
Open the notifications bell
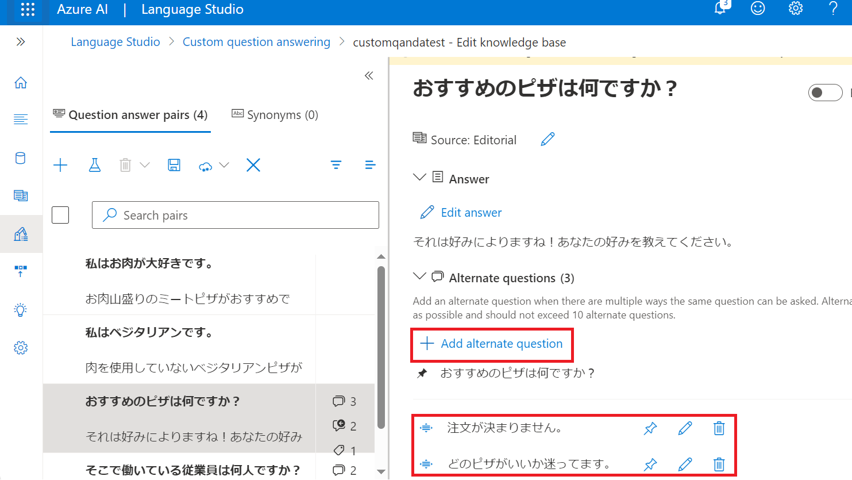point(720,8)
